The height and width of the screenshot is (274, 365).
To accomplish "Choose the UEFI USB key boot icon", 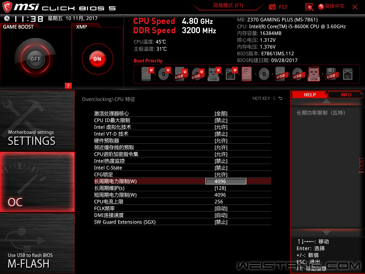I will 214,74.
